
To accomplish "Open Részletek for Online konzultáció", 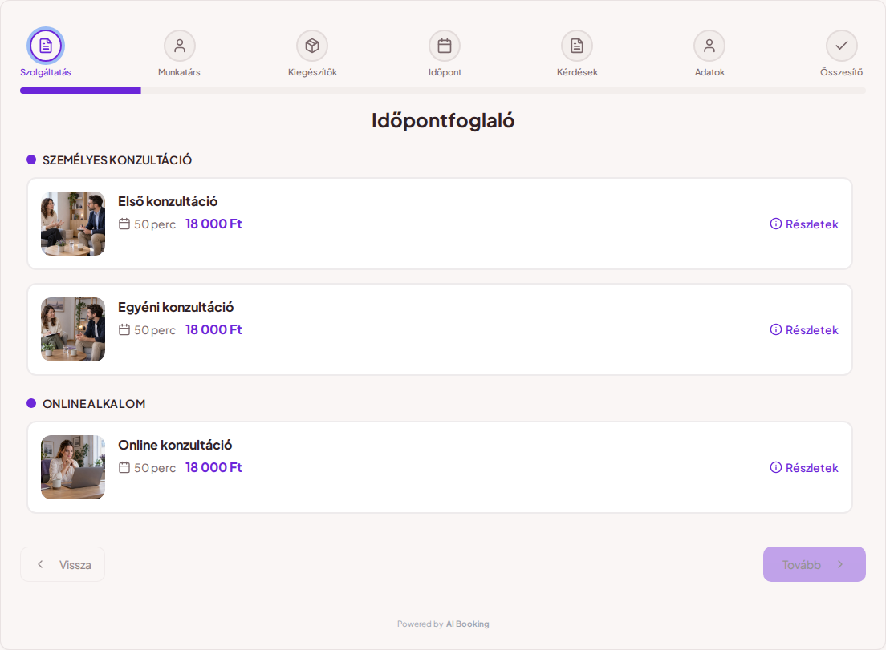I will click(804, 468).
